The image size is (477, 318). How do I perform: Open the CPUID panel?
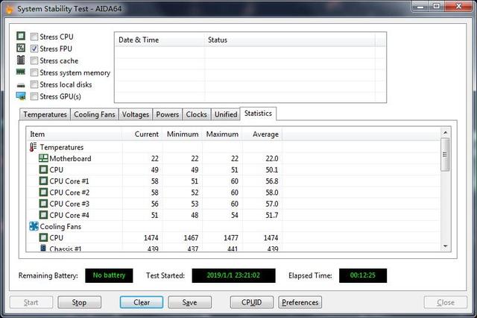(252, 302)
